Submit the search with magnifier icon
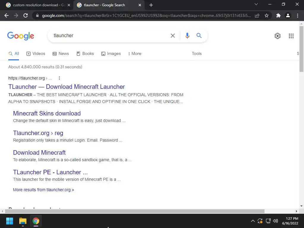The height and width of the screenshot is (228, 304). click(199, 36)
